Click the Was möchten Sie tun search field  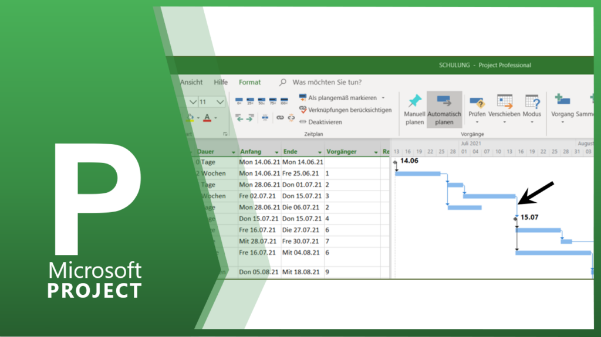(x=327, y=82)
